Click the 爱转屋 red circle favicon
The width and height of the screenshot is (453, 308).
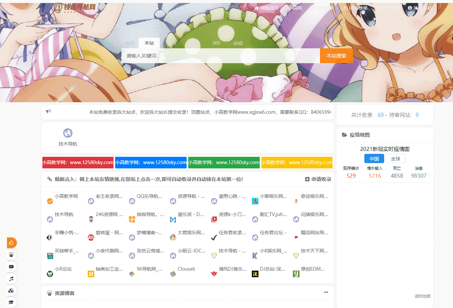pos(91,237)
